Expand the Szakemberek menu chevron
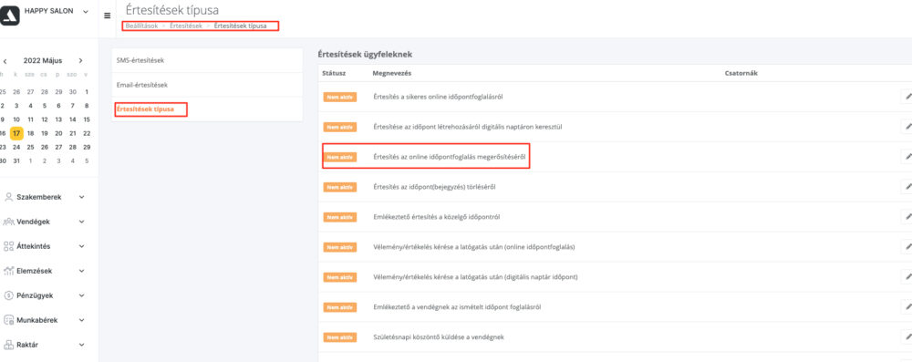 (81, 197)
